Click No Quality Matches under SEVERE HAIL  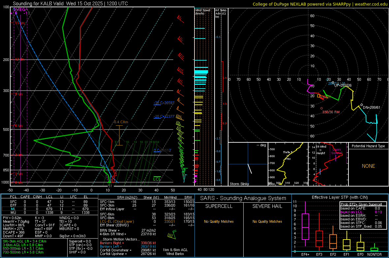267,221
